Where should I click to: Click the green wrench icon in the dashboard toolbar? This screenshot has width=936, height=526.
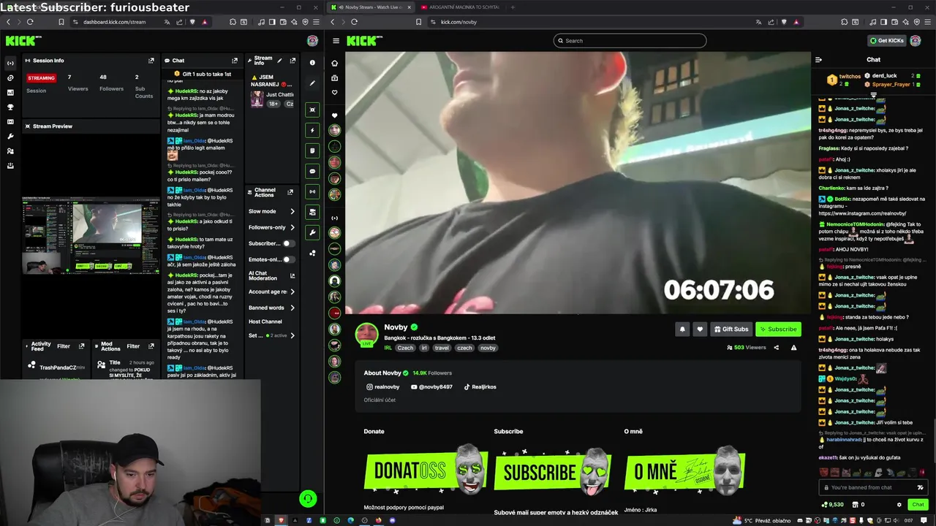click(x=312, y=232)
